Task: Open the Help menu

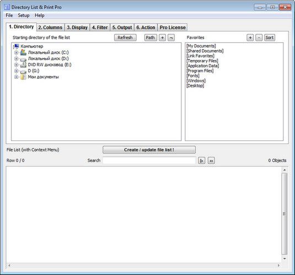Action: (40, 15)
